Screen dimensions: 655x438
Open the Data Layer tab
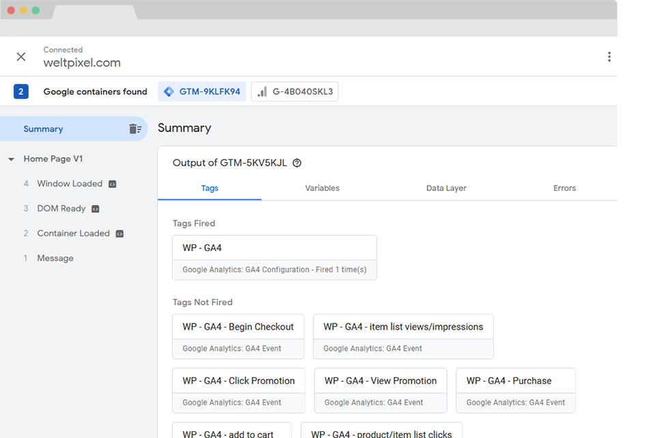click(446, 188)
